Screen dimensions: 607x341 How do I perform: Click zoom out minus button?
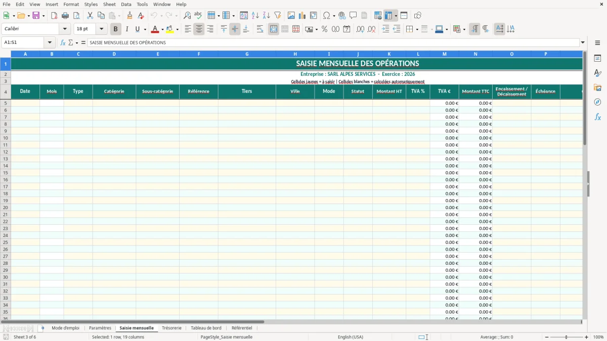(547, 337)
